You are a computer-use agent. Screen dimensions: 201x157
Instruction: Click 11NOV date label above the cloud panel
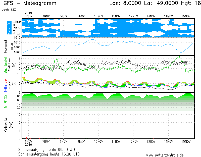tap(116, 16)
